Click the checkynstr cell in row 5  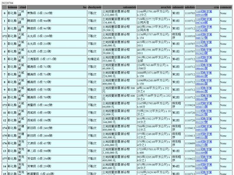94,59
